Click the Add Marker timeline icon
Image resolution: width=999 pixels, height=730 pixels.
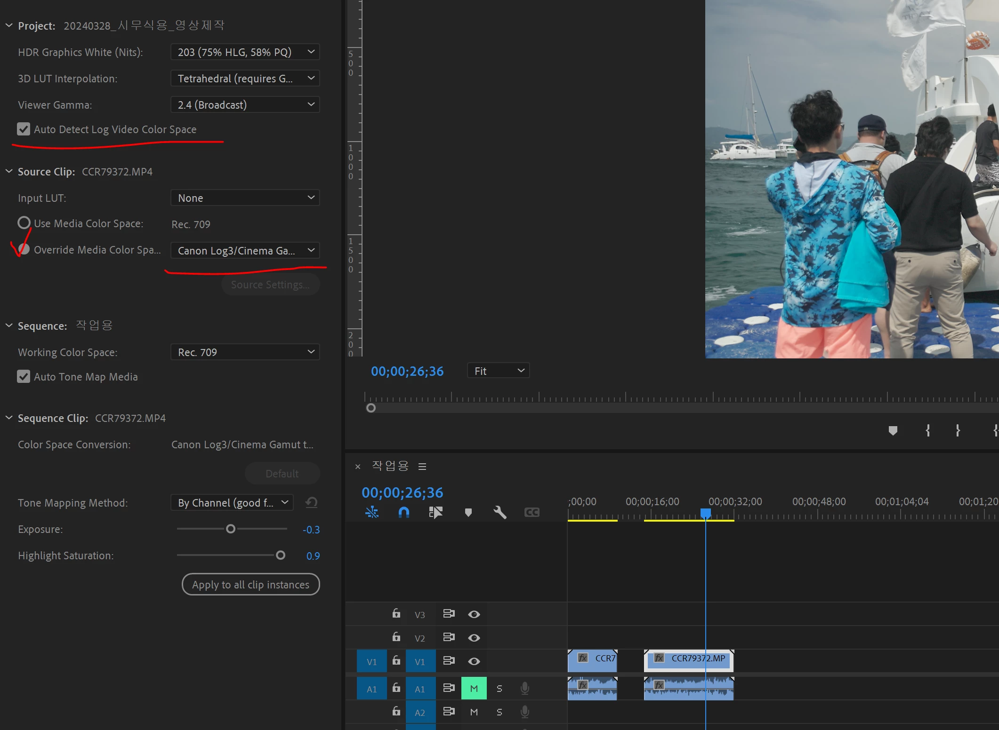(x=468, y=512)
